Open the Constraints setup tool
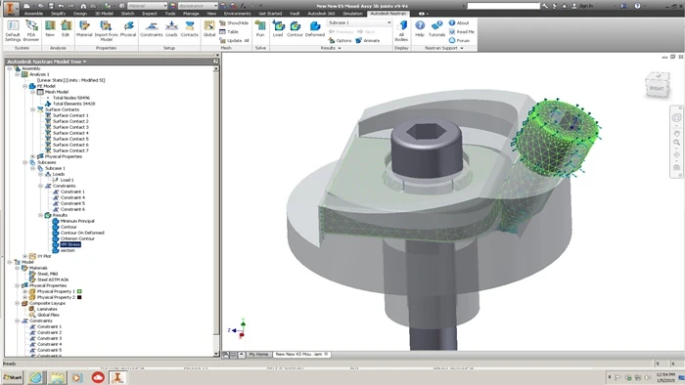Viewport: 685px width, 385px height. [151, 28]
